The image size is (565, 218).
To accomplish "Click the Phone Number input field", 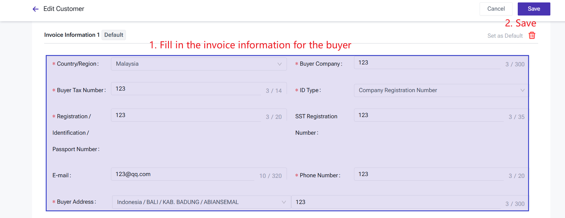I will [427, 174].
